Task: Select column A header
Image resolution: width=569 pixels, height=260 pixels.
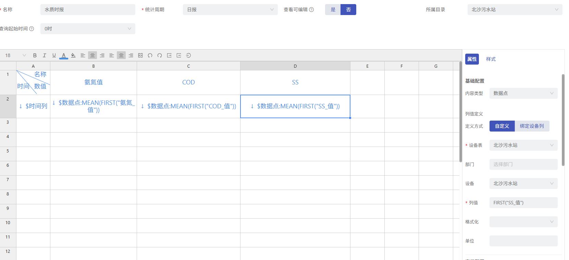Action: pos(33,66)
